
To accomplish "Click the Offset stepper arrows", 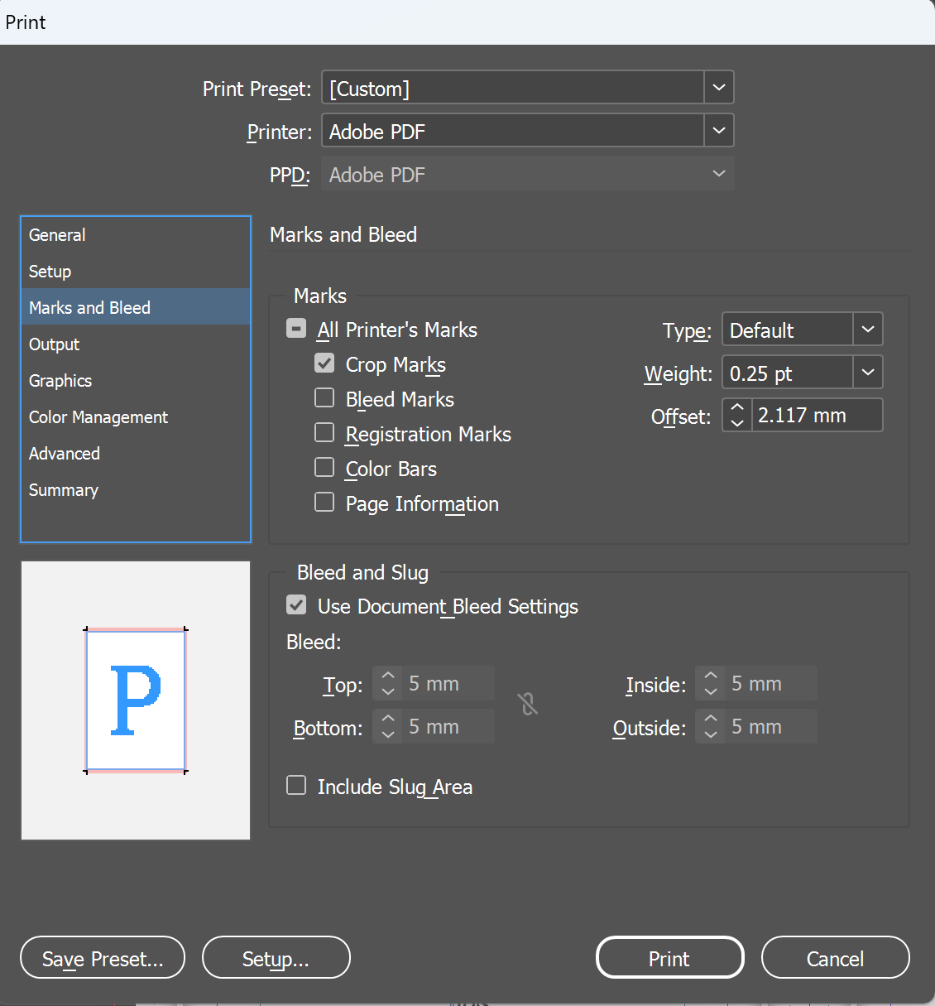I will pos(737,415).
